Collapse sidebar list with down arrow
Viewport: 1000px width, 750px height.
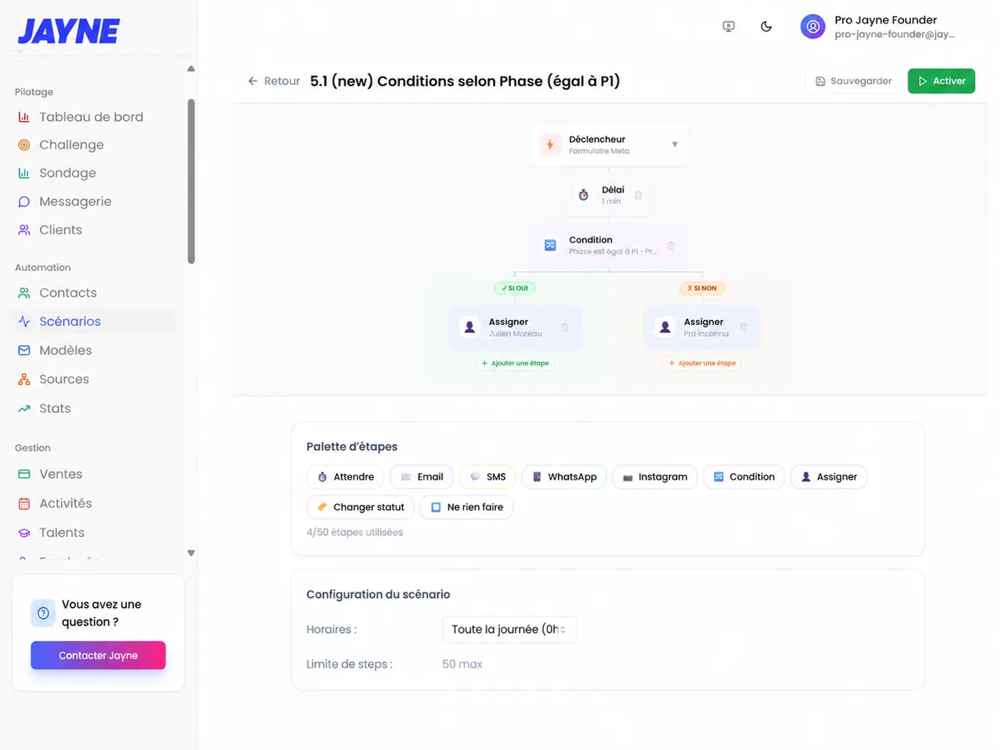pyautogui.click(x=191, y=553)
